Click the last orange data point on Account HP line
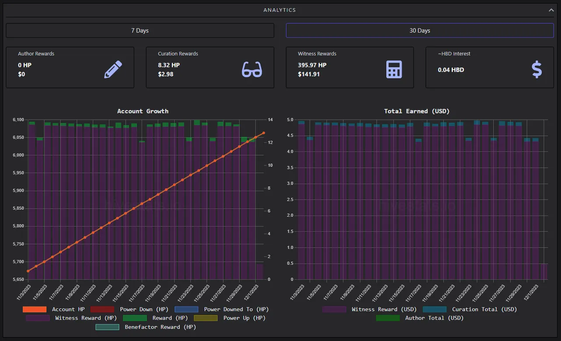 point(263,133)
